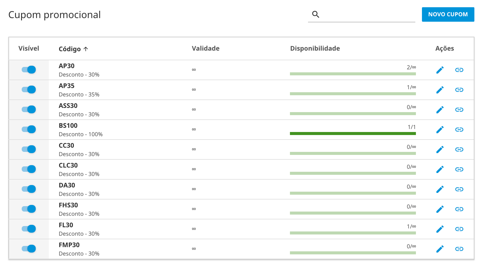Screen dimensions: 478x264
Task: Copy link for the FHS30 coupon
Action: tap(459, 209)
